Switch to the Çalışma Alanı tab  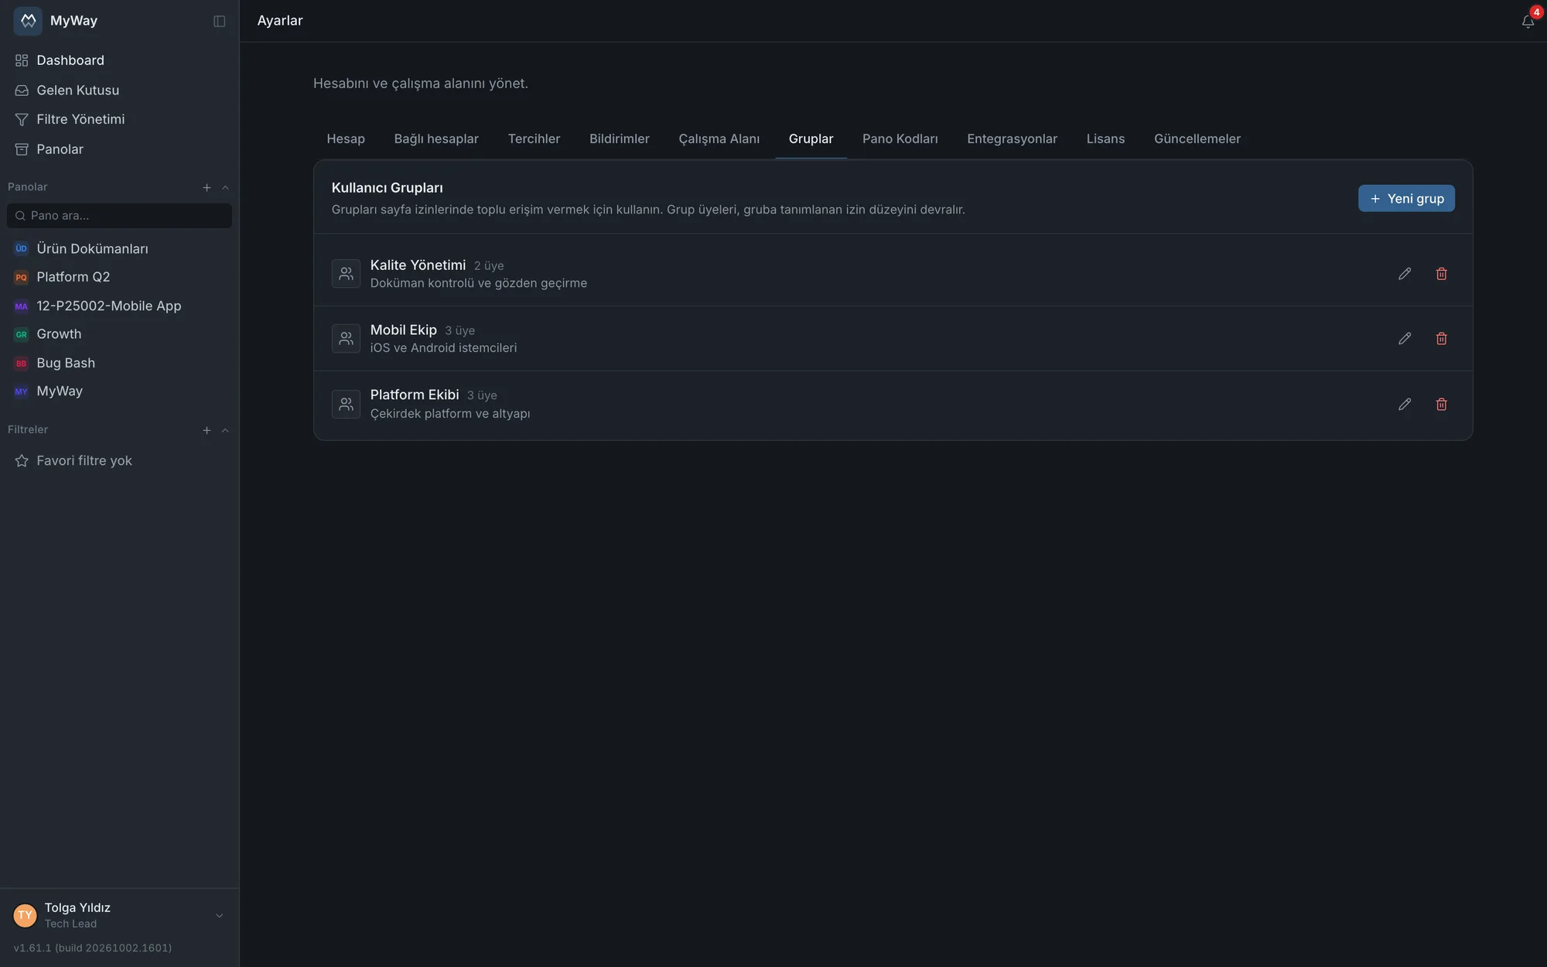tap(719, 138)
